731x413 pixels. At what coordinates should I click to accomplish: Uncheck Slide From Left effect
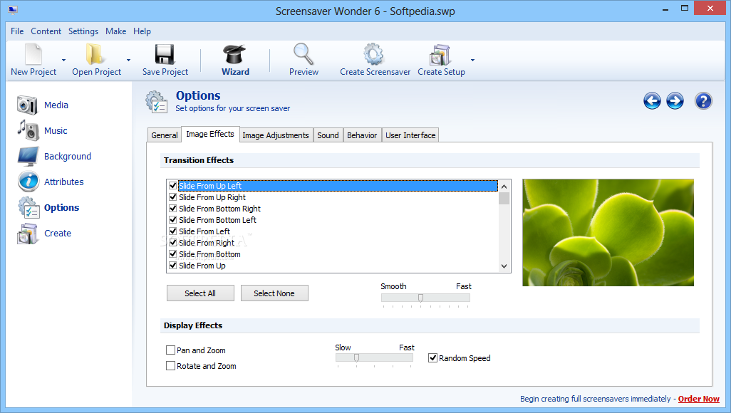pyautogui.click(x=173, y=231)
